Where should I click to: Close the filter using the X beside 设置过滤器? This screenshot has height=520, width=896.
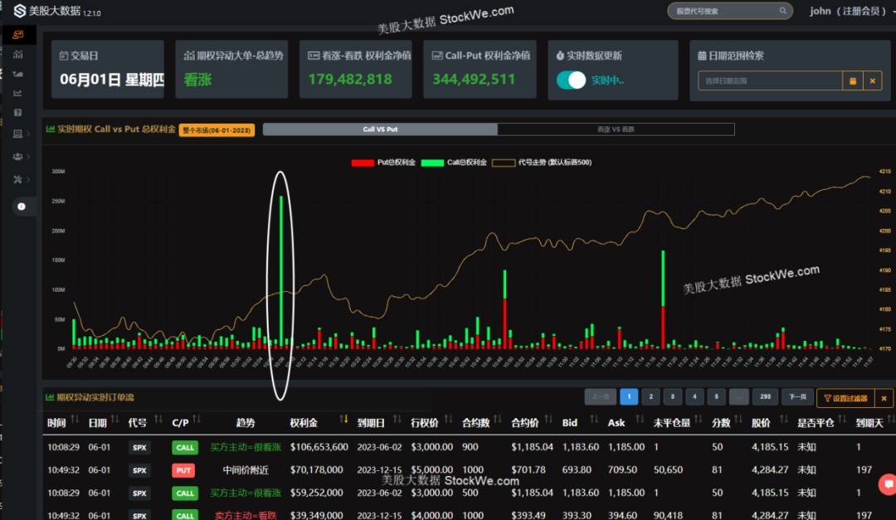click(x=884, y=398)
